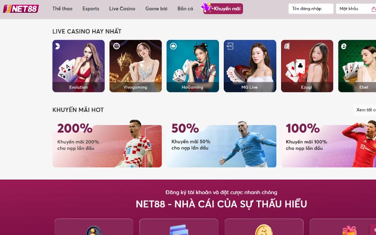
Task: Click Xem tất cả link for promotions
Action: click(x=366, y=110)
